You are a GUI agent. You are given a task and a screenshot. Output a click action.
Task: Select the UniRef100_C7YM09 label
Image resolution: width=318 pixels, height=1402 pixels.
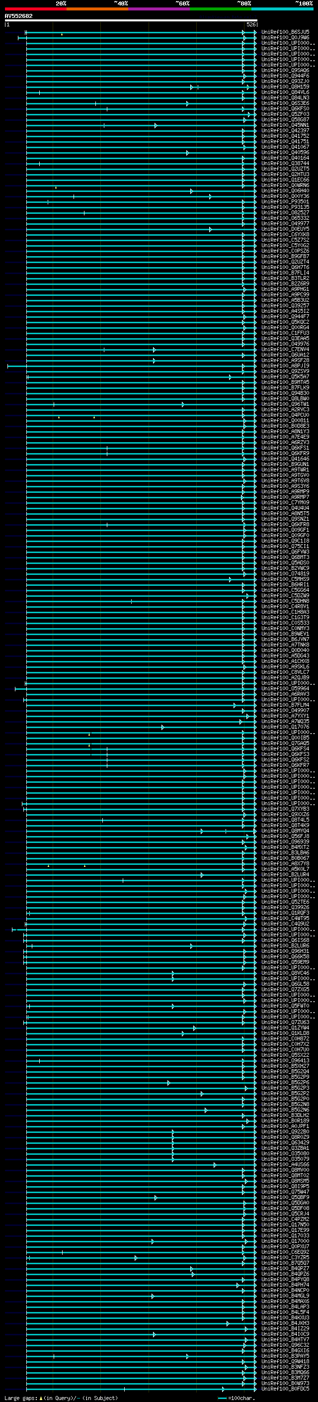click(285, 502)
